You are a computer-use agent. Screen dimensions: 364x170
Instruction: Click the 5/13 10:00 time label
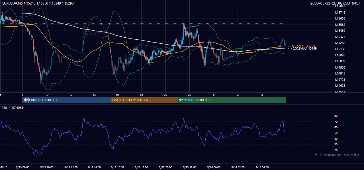(x=47, y=167)
